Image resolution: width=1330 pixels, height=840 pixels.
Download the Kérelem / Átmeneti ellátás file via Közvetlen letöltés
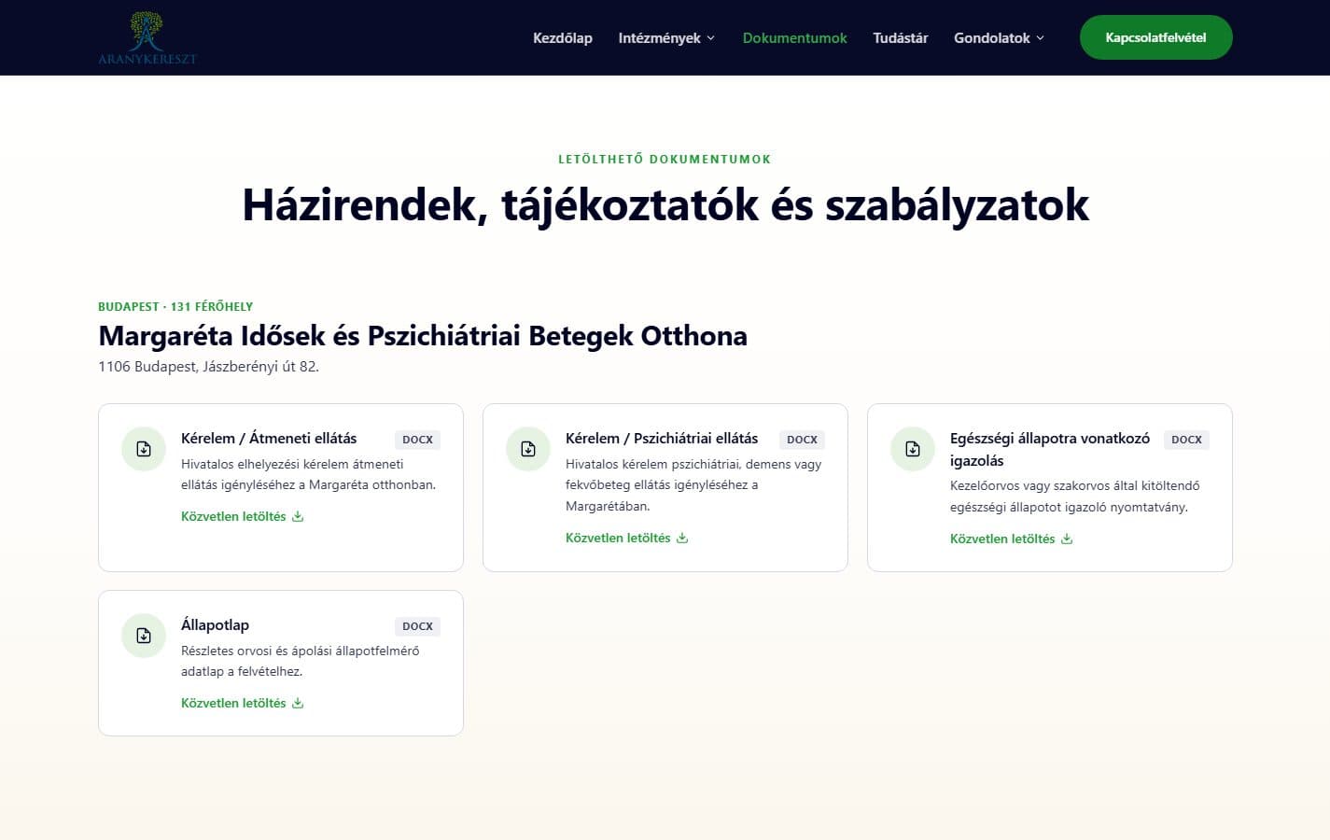pyautogui.click(x=243, y=516)
